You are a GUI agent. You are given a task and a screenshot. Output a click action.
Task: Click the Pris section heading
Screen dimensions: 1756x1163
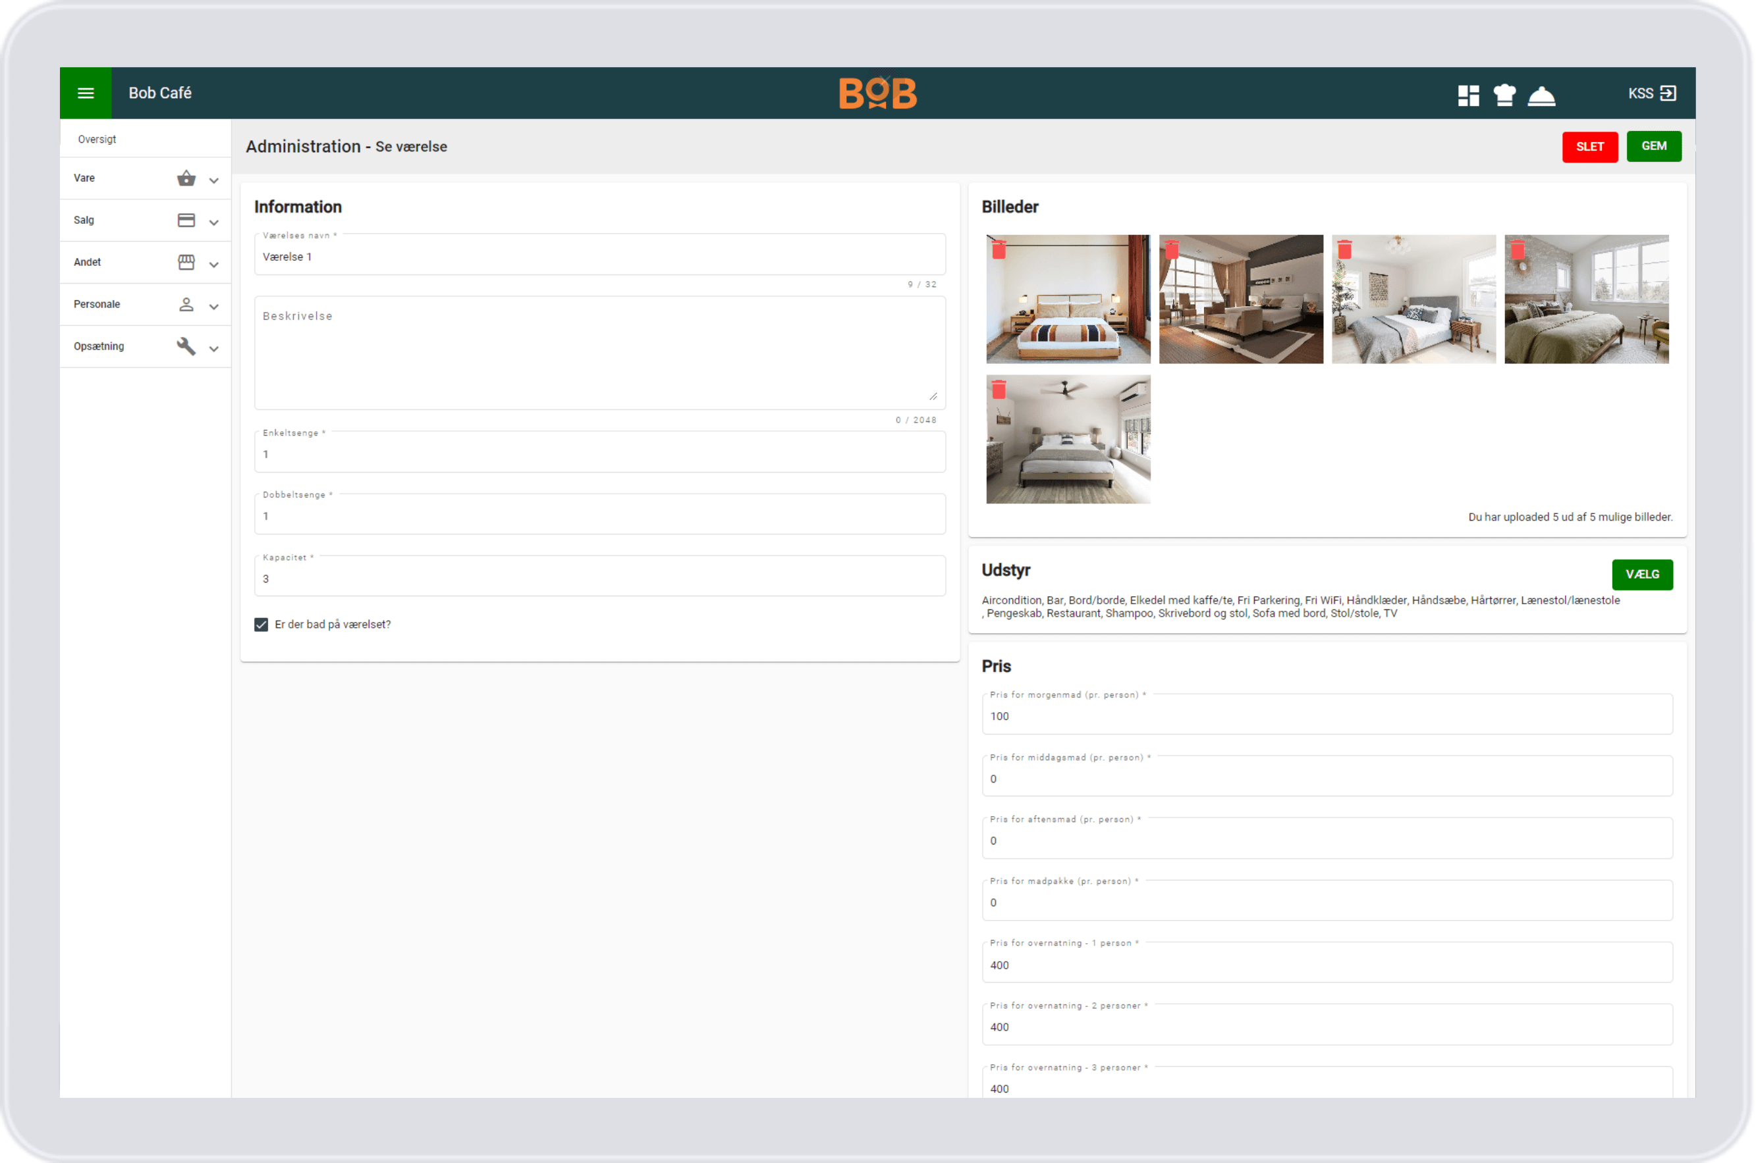tap(996, 666)
